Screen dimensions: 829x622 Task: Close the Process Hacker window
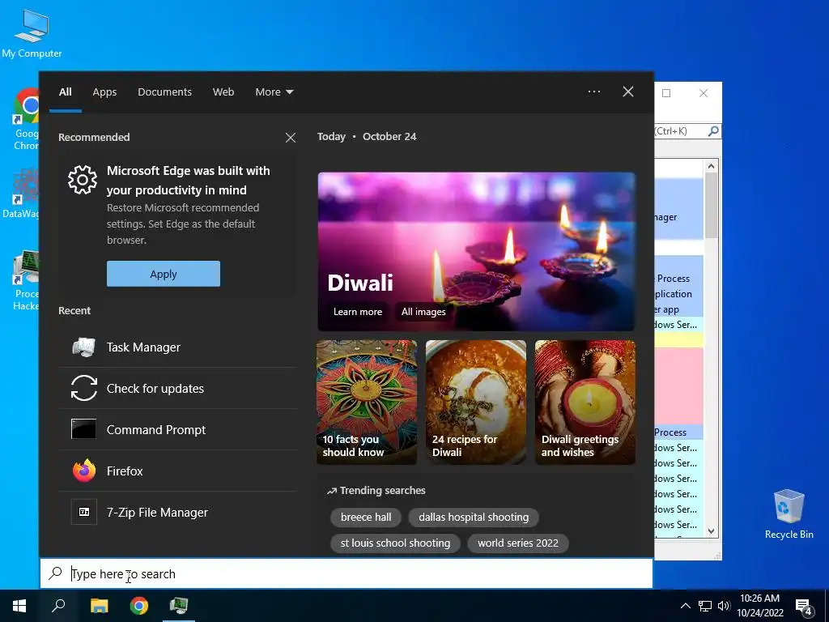[704, 93]
